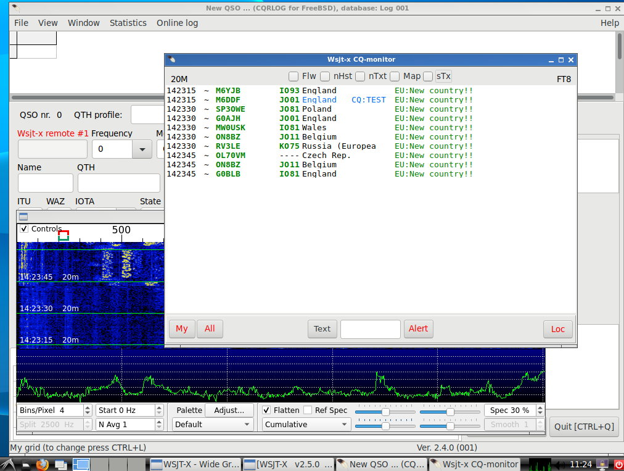Click the alert text input field
624x471 pixels.
371,329
